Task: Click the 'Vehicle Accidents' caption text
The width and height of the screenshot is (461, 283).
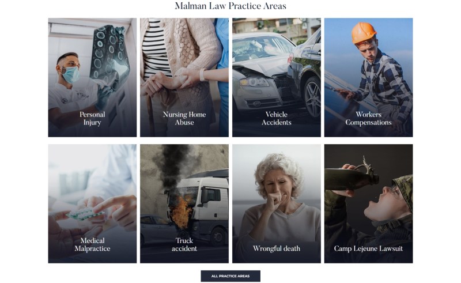Action: coord(277,118)
